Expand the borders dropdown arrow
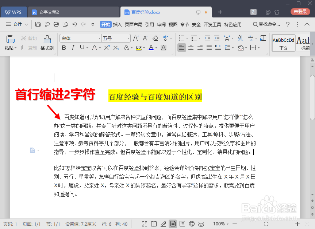 pos(258,48)
